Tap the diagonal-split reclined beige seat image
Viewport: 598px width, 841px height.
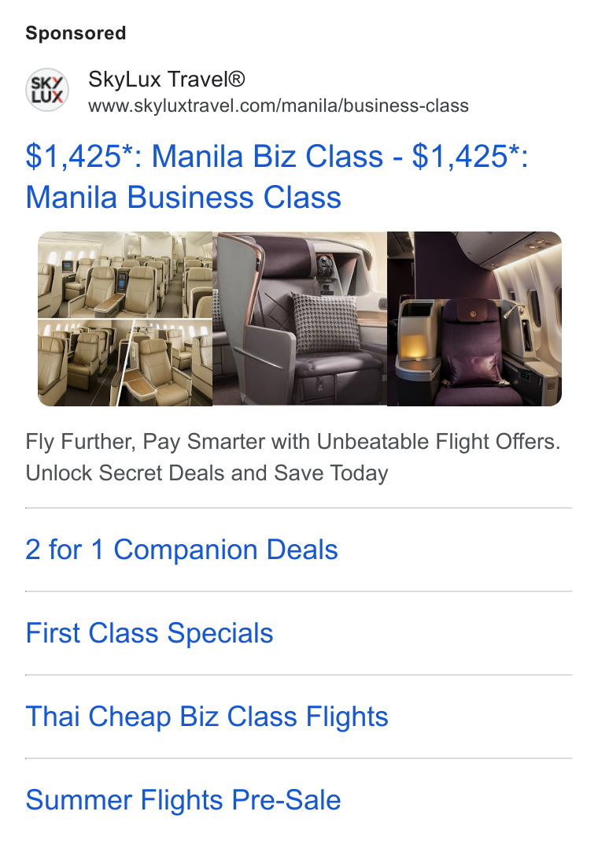tap(165, 362)
